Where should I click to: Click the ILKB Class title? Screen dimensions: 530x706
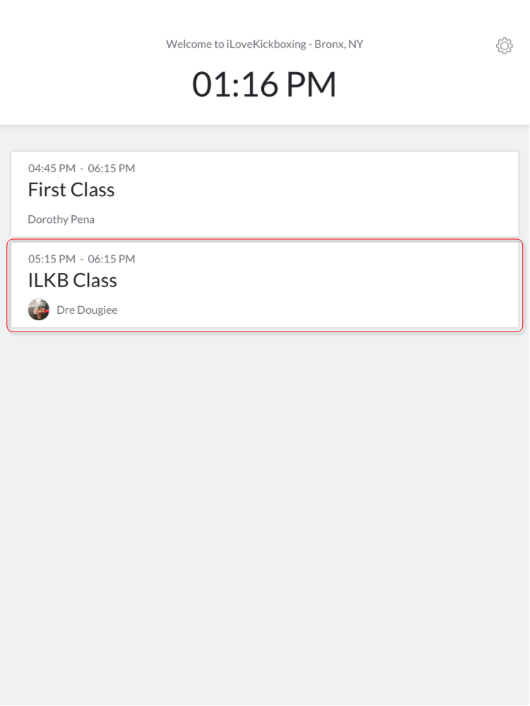[x=73, y=280]
